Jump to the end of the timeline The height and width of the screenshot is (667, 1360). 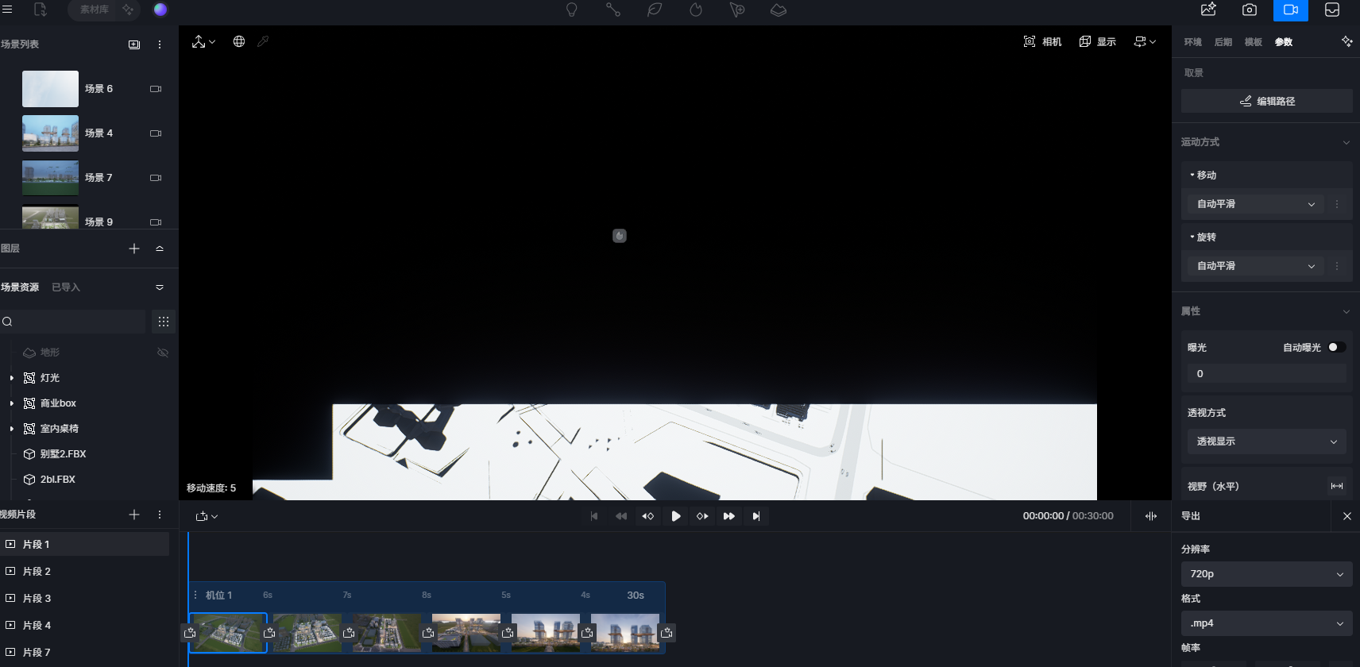756,516
